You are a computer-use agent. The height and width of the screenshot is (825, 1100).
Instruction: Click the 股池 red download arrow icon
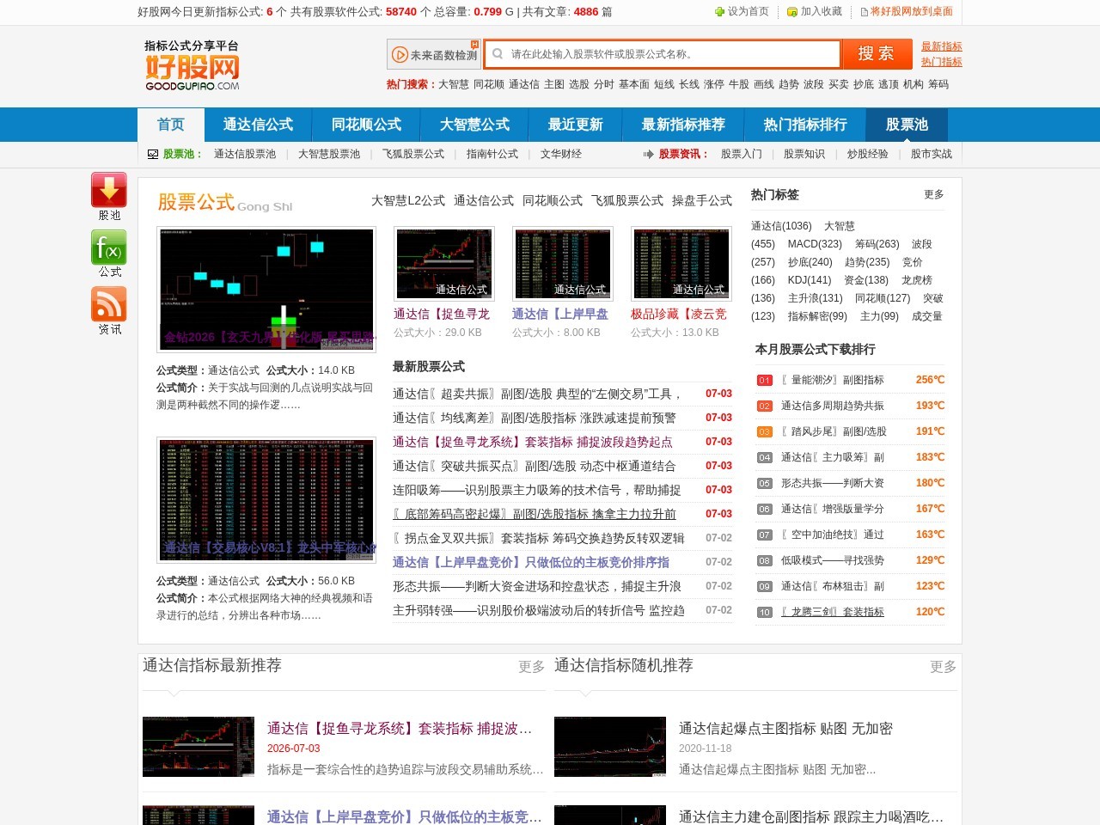[x=109, y=190]
